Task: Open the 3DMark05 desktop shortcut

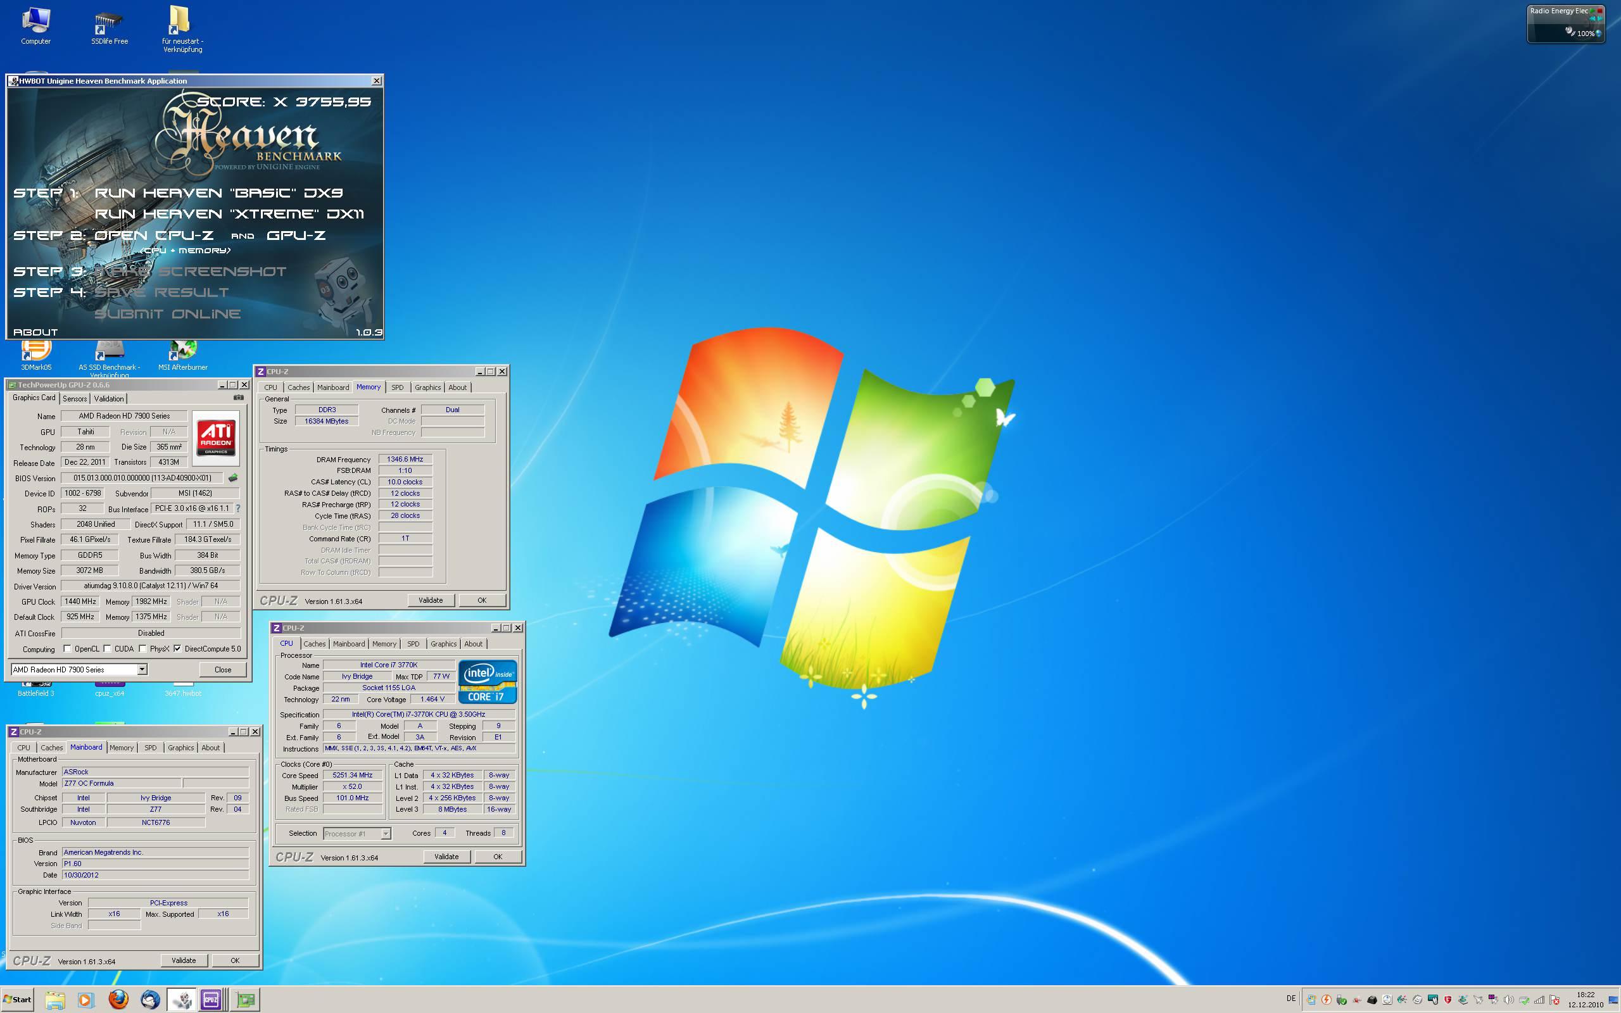Action: (36, 356)
